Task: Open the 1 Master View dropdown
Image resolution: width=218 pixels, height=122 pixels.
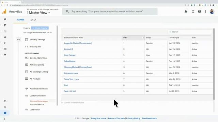Action: coord(38,13)
